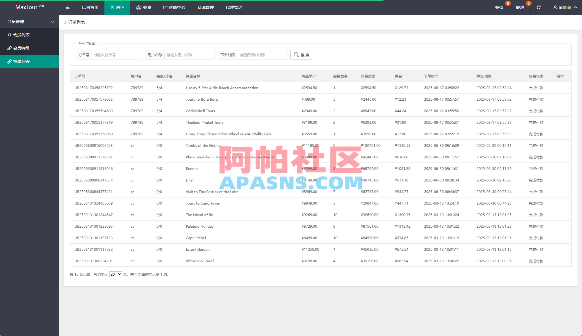
Task: Click the scales icon on the 交易 menu
Action: point(138,7)
